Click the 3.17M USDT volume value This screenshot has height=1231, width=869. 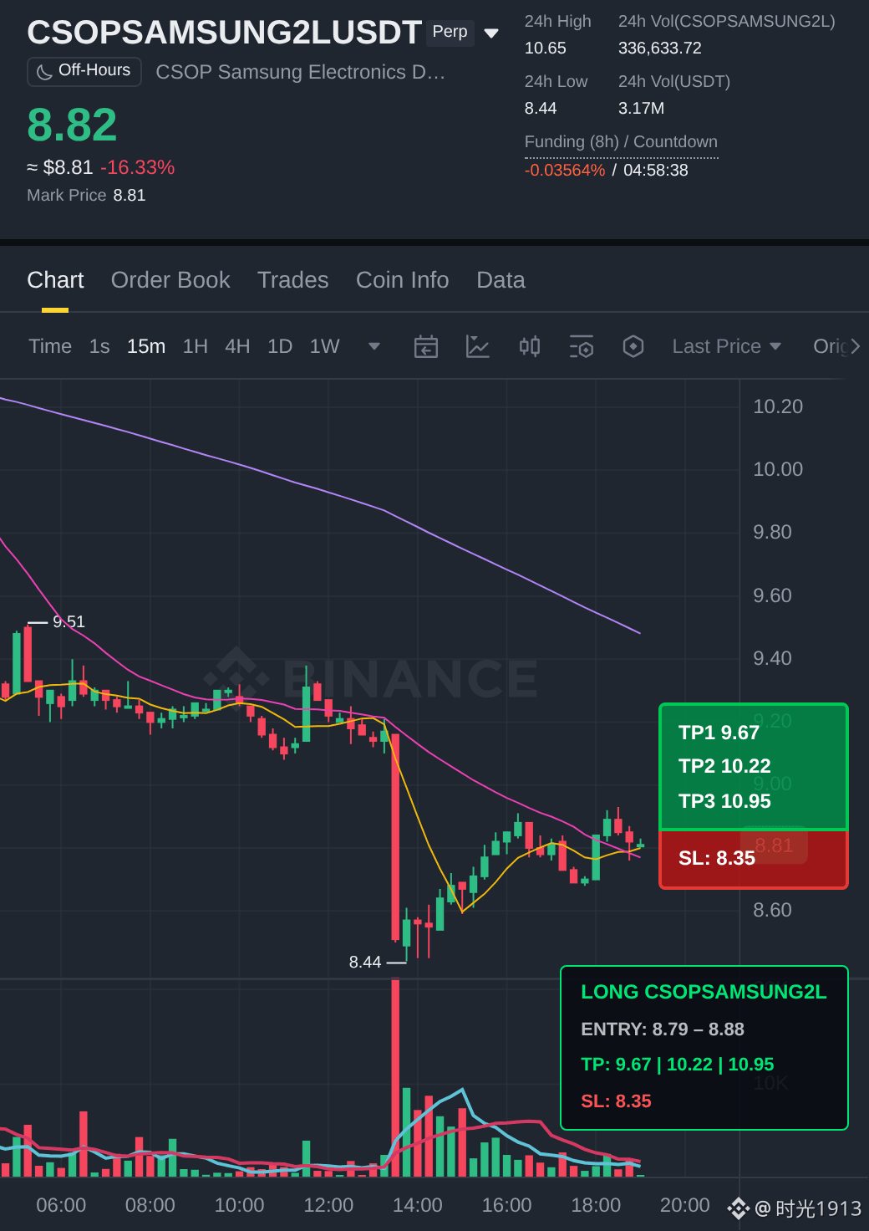click(x=642, y=109)
